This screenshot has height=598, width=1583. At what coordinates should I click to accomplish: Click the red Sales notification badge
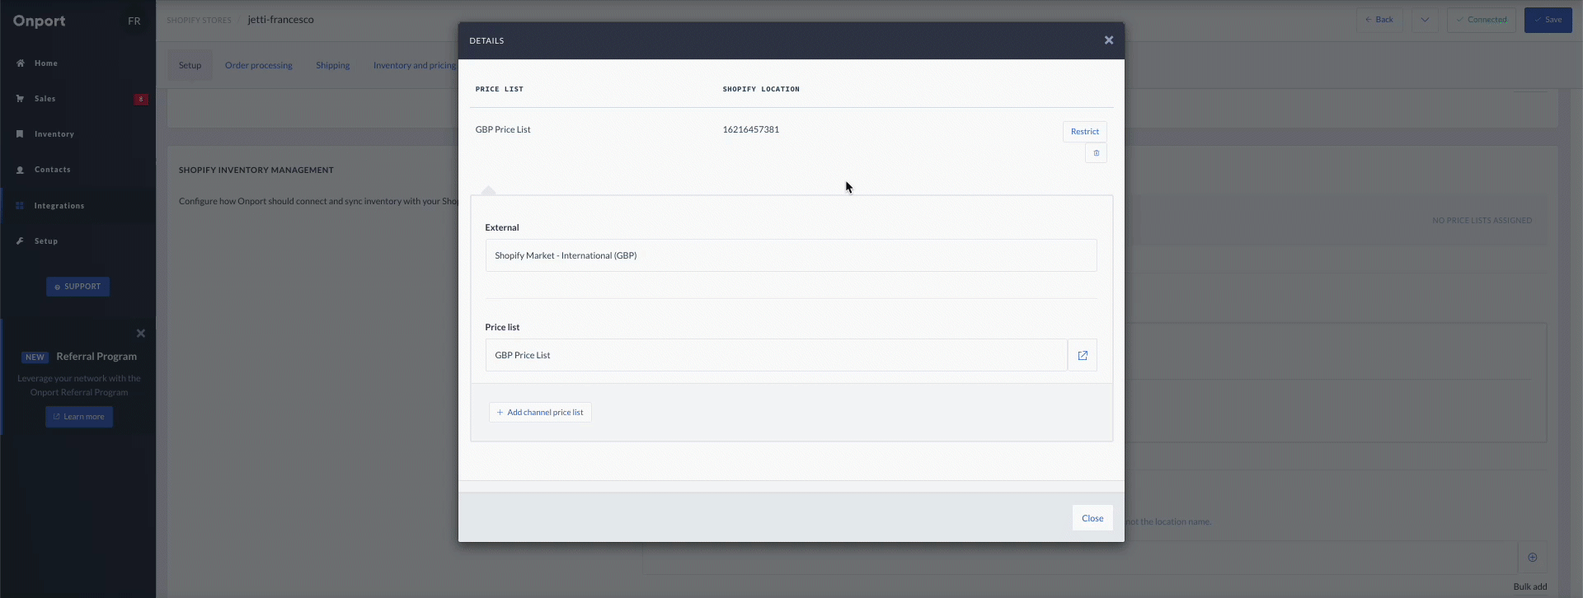point(141,99)
